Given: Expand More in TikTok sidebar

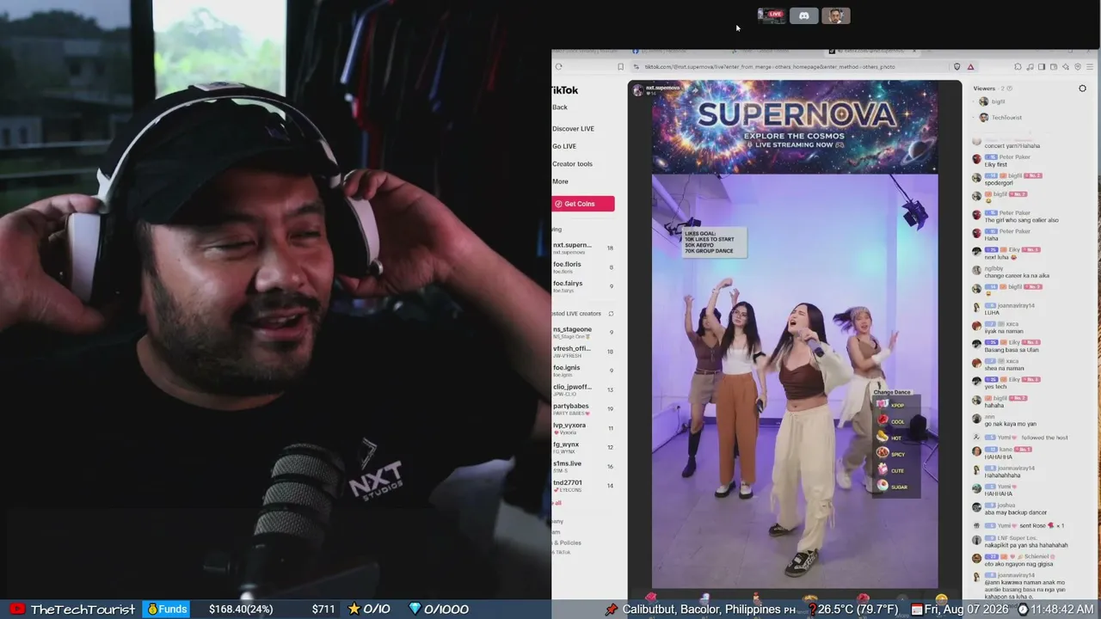Looking at the screenshot, I should click(x=560, y=181).
